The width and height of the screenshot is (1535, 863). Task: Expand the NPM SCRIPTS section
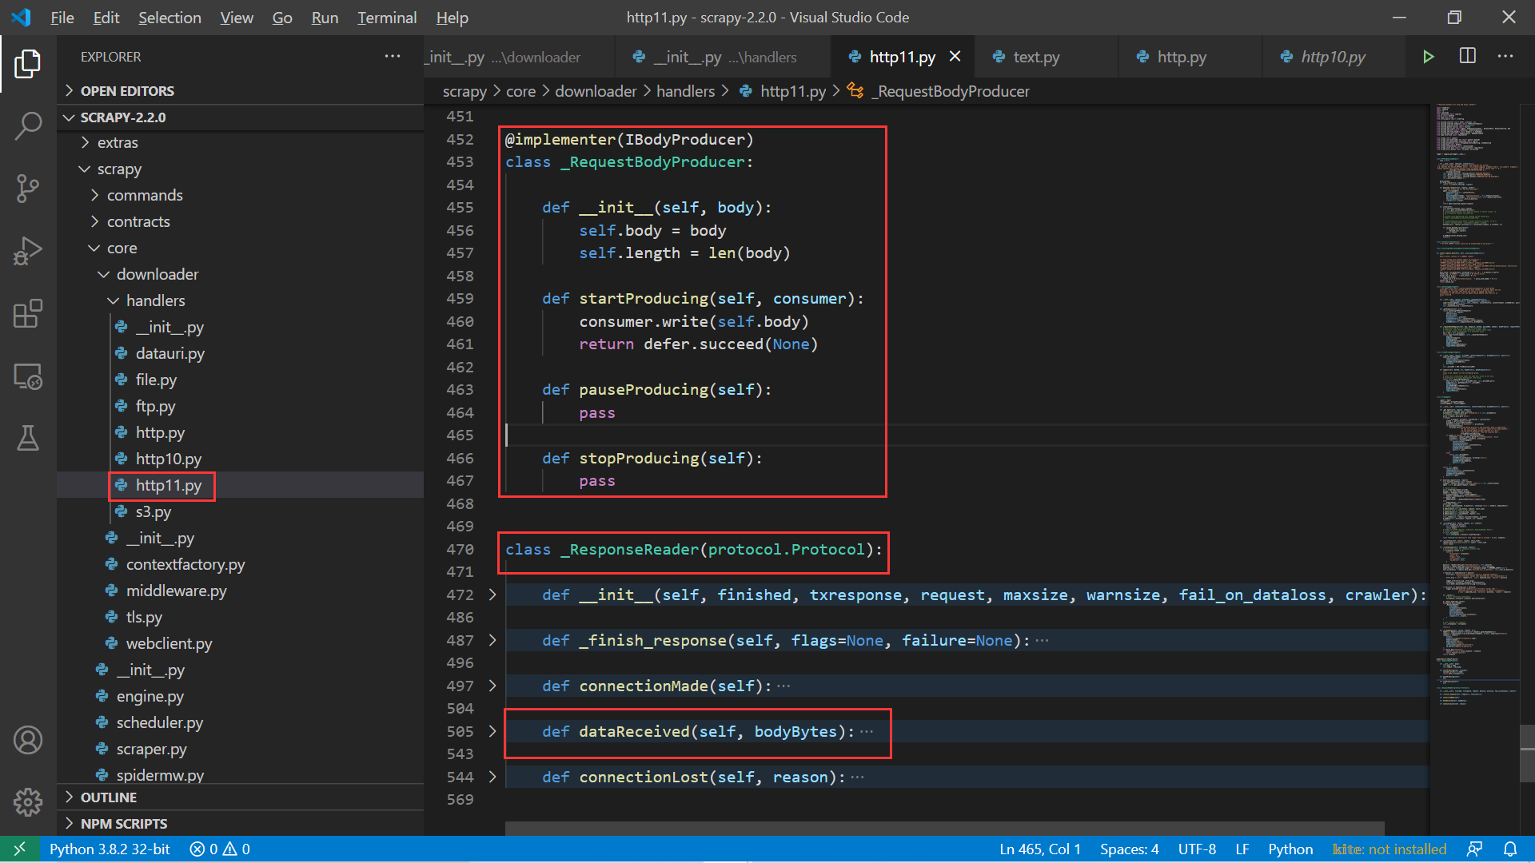coord(240,823)
